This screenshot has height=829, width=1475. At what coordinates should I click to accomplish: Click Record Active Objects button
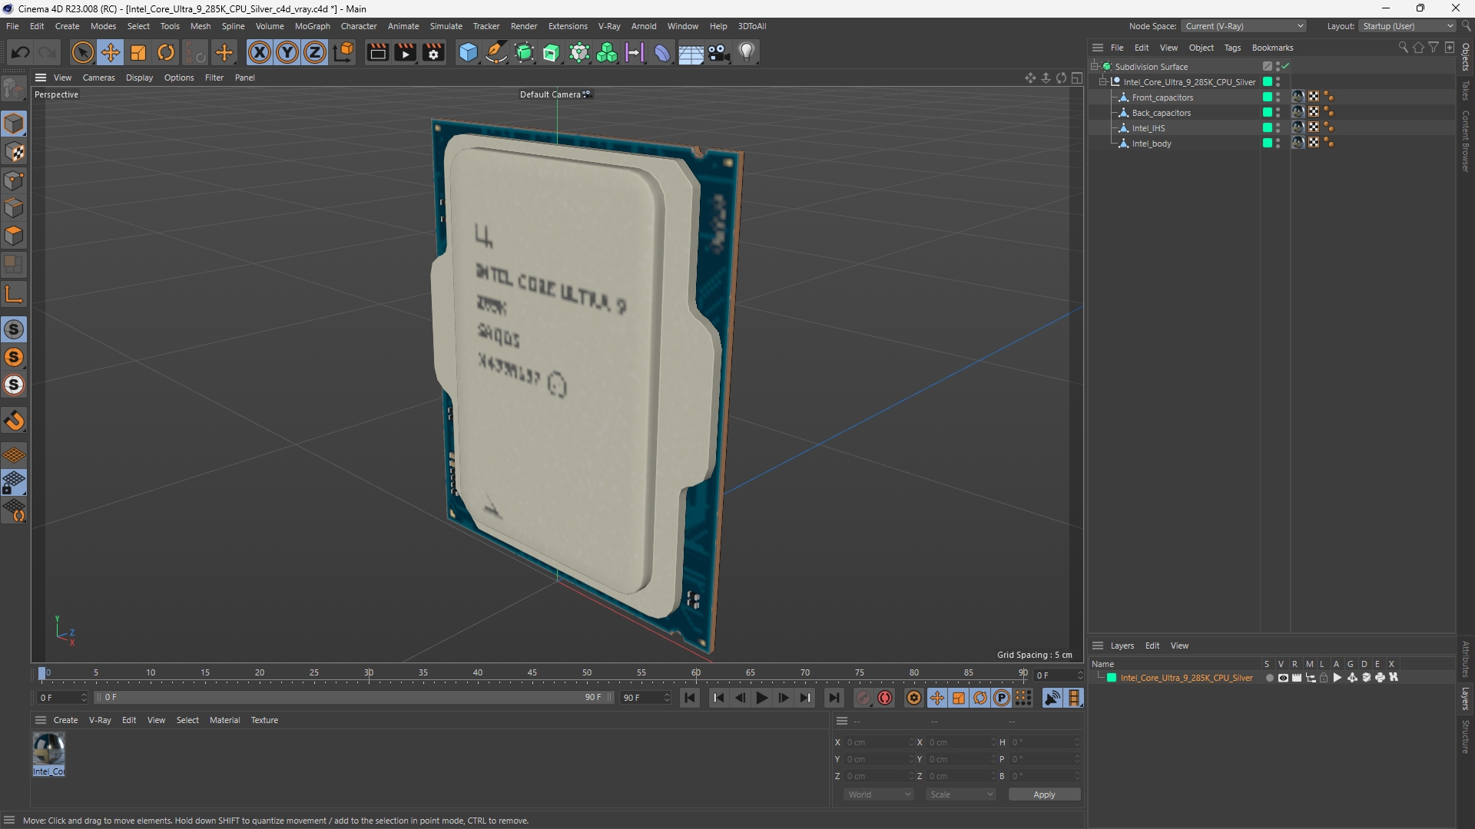[x=863, y=698]
